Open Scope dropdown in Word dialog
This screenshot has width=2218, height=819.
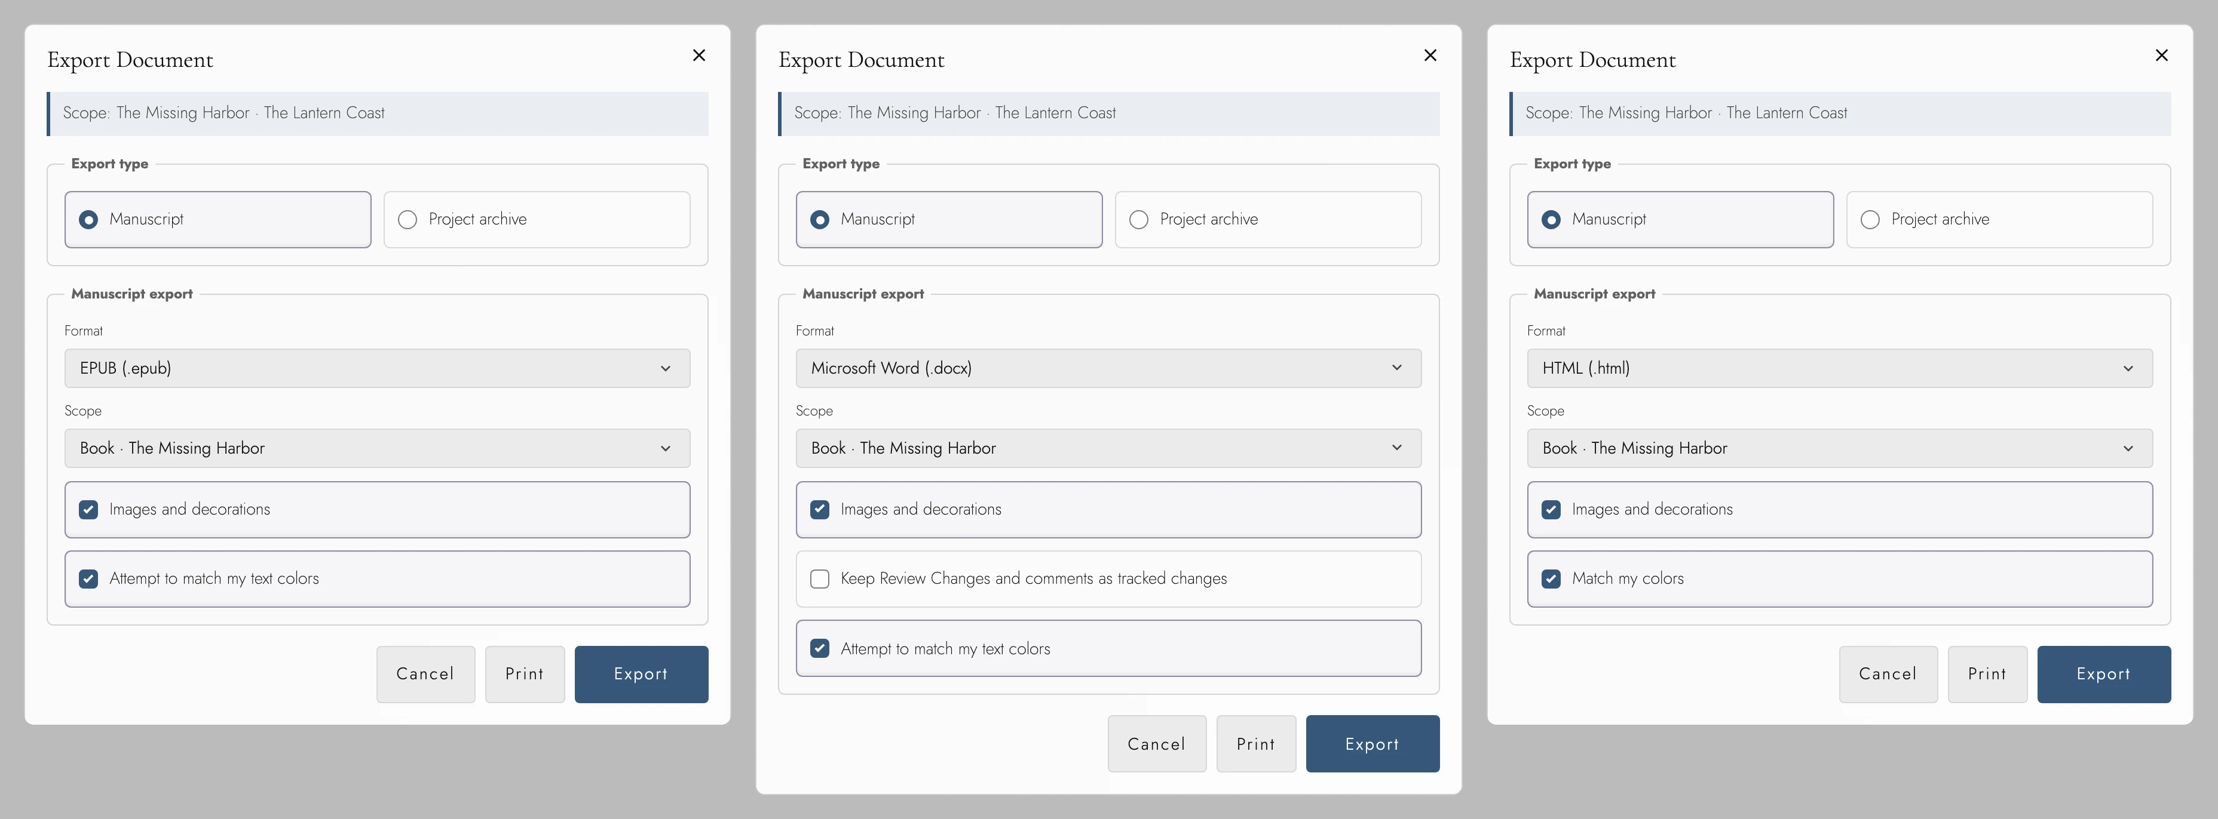pos(1108,448)
